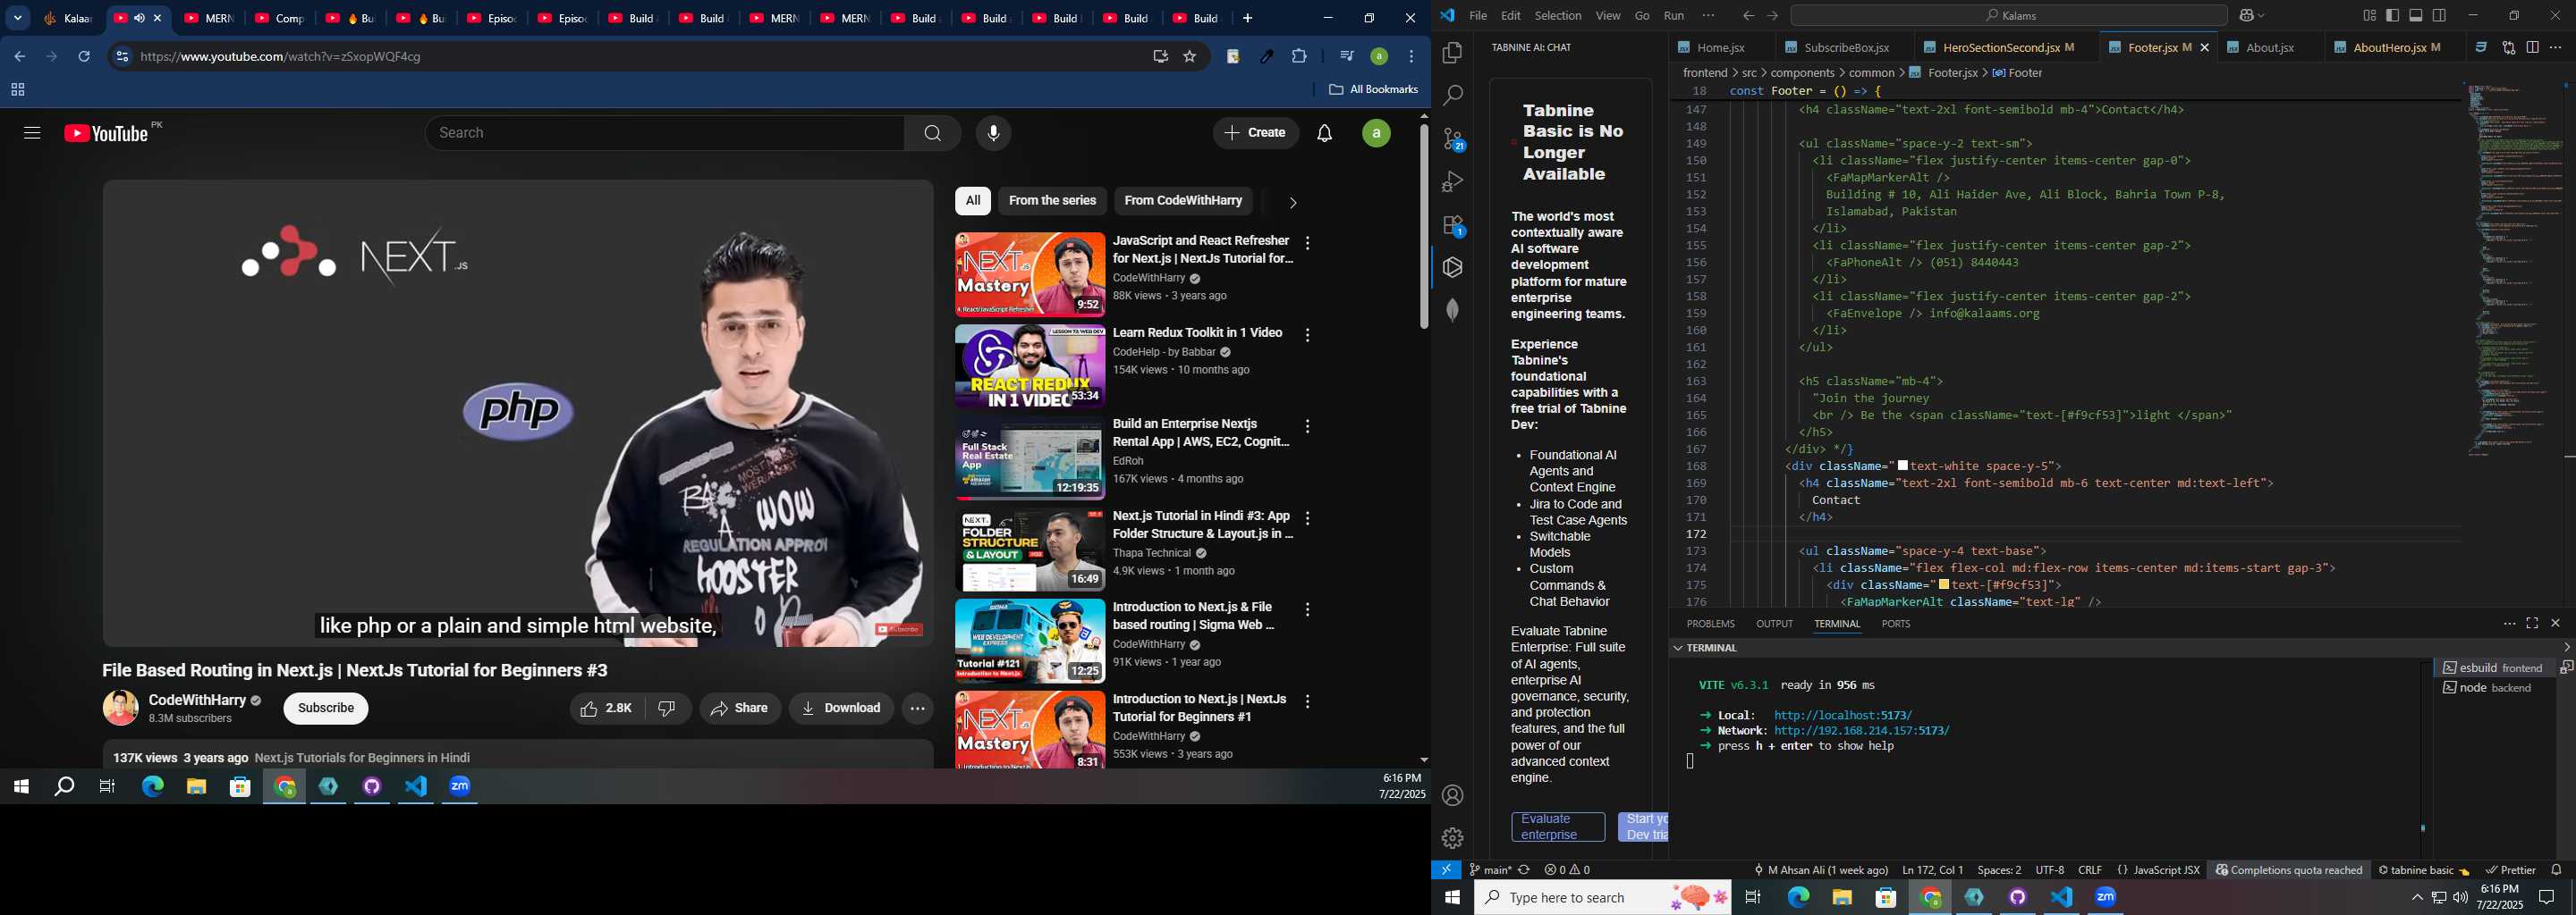The width and height of the screenshot is (2576, 915).
Task: Toggle VS Code bottom panel visibility
Action: pos(2416,15)
